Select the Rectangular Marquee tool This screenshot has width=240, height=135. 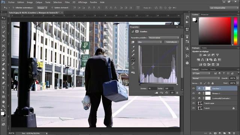[3, 22]
